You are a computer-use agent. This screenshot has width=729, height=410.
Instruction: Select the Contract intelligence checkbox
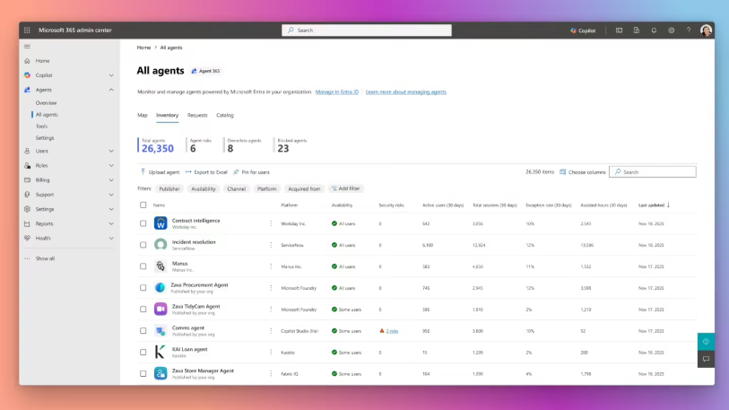coord(143,222)
